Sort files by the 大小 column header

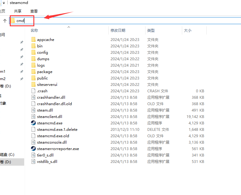click(x=188, y=30)
